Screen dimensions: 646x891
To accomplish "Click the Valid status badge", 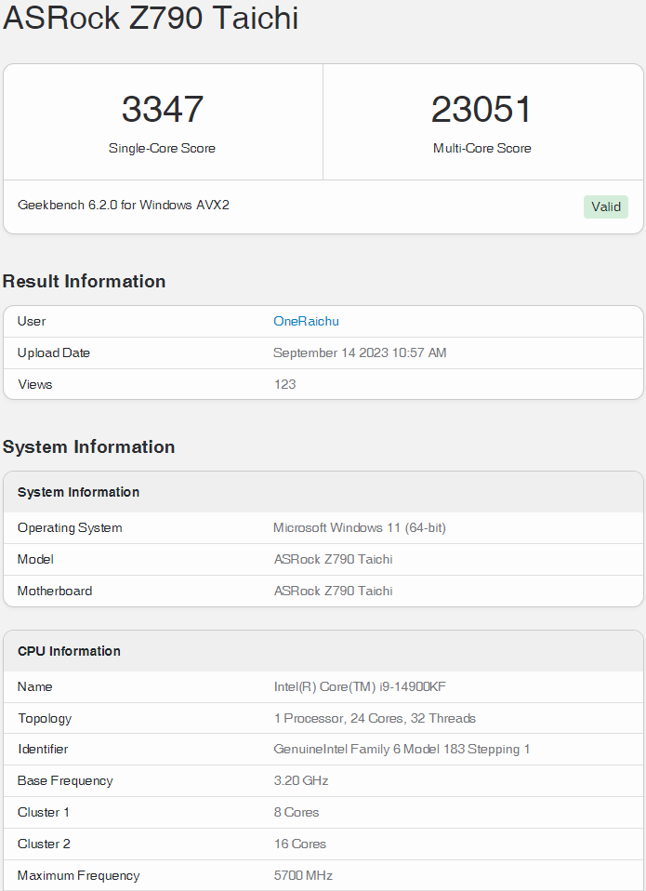I will (606, 206).
